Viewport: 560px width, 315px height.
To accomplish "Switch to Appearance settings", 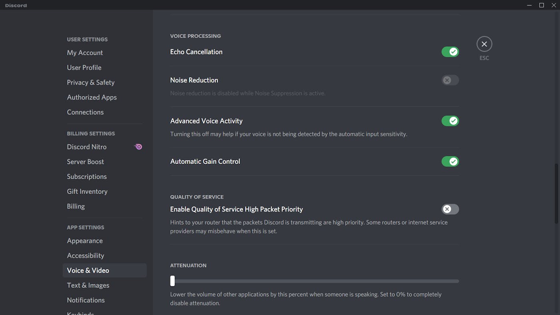I will click(104, 241).
